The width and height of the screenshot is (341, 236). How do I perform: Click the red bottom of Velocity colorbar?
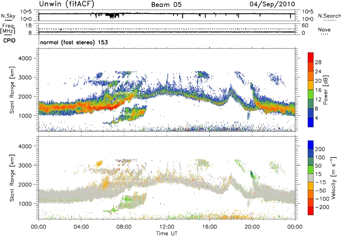pyautogui.click(x=311, y=211)
